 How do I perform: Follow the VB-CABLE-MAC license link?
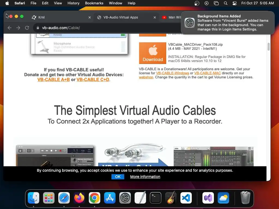coord(207,73)
